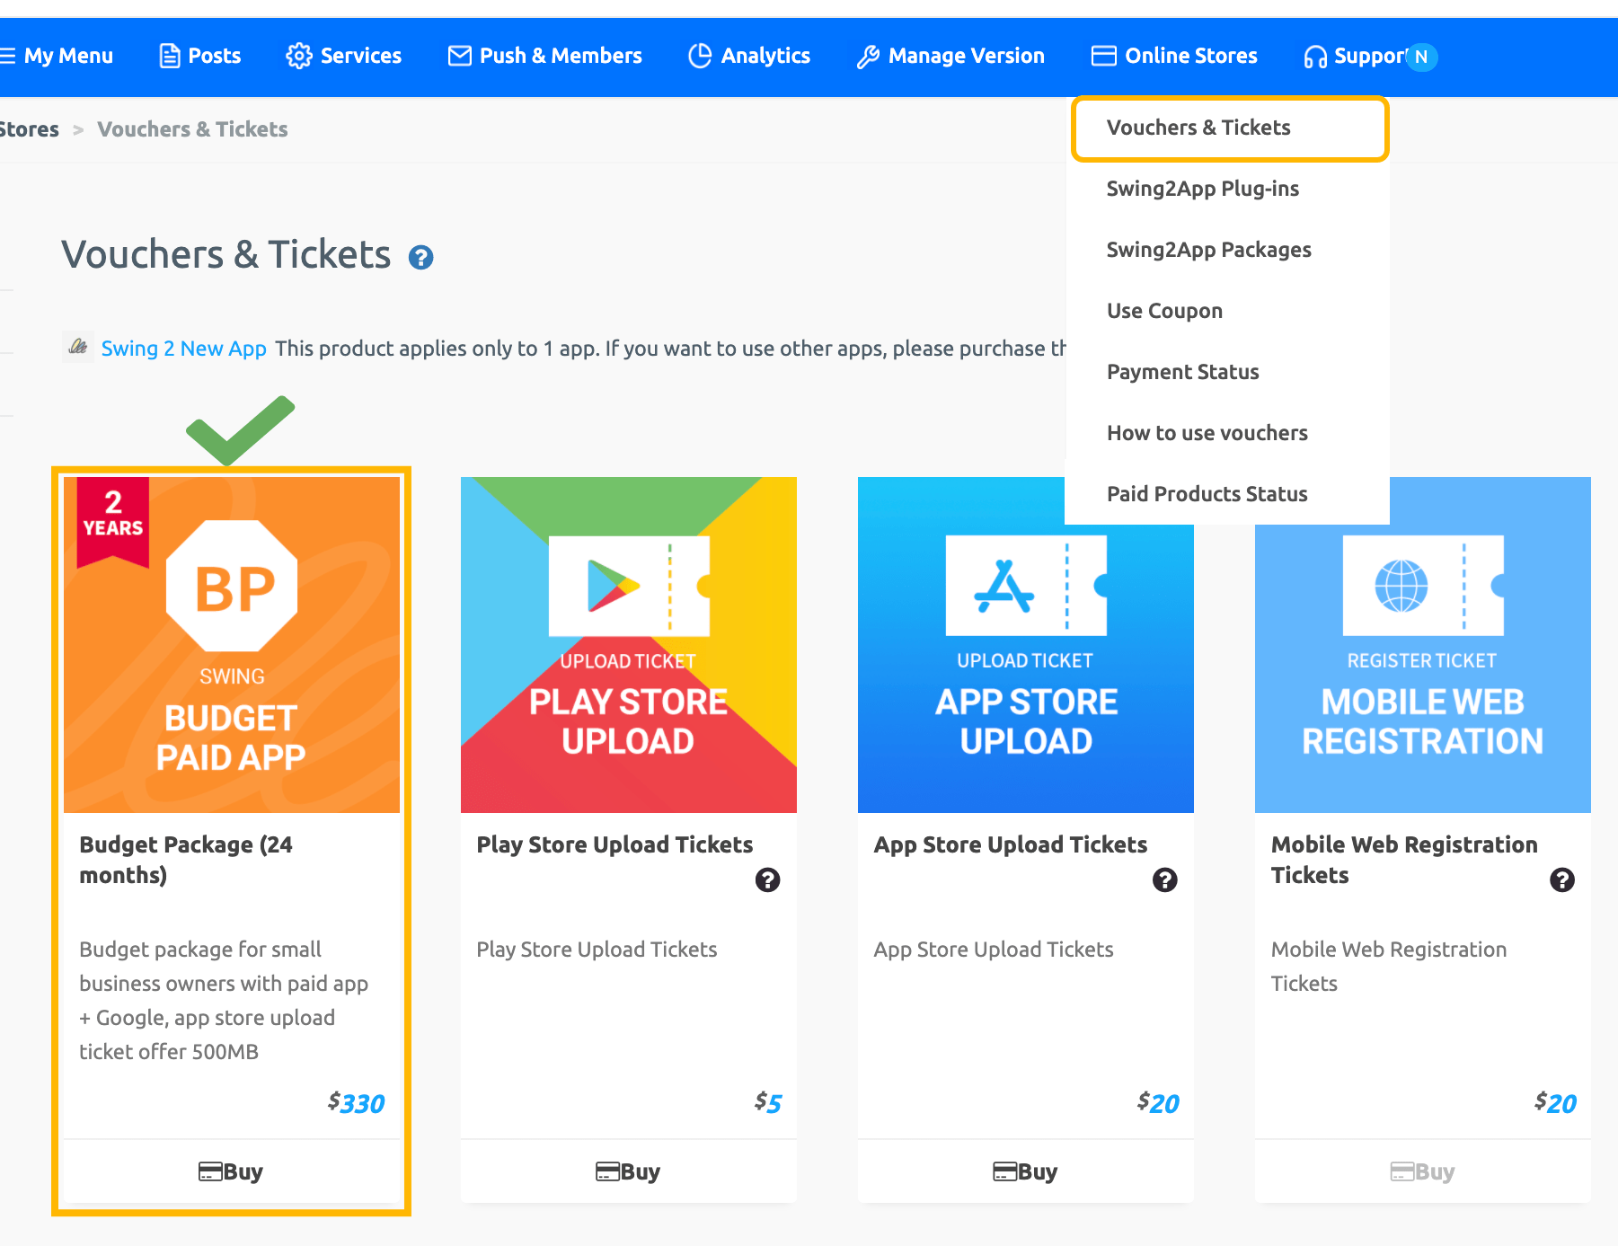Viewport: 1618px width, 1246px height.
Task: Select Paid Products Status in dropdown
Action: click(1207, 494)
